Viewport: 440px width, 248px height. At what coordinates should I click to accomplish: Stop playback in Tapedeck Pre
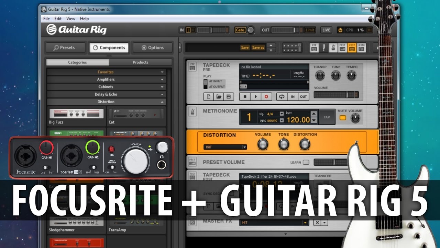[245, 97]
